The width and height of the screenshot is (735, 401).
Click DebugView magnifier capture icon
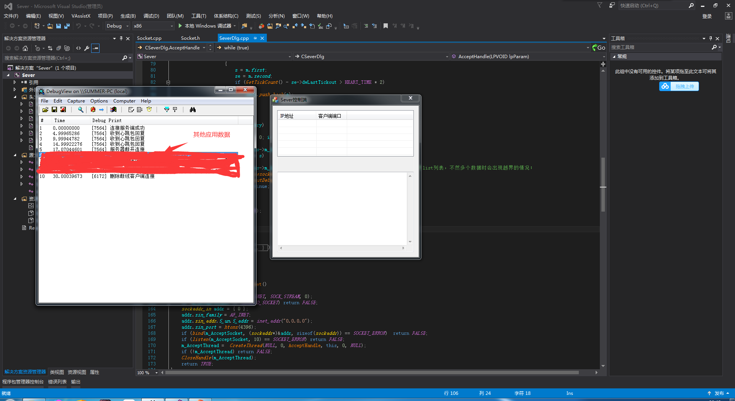[80, 110]
